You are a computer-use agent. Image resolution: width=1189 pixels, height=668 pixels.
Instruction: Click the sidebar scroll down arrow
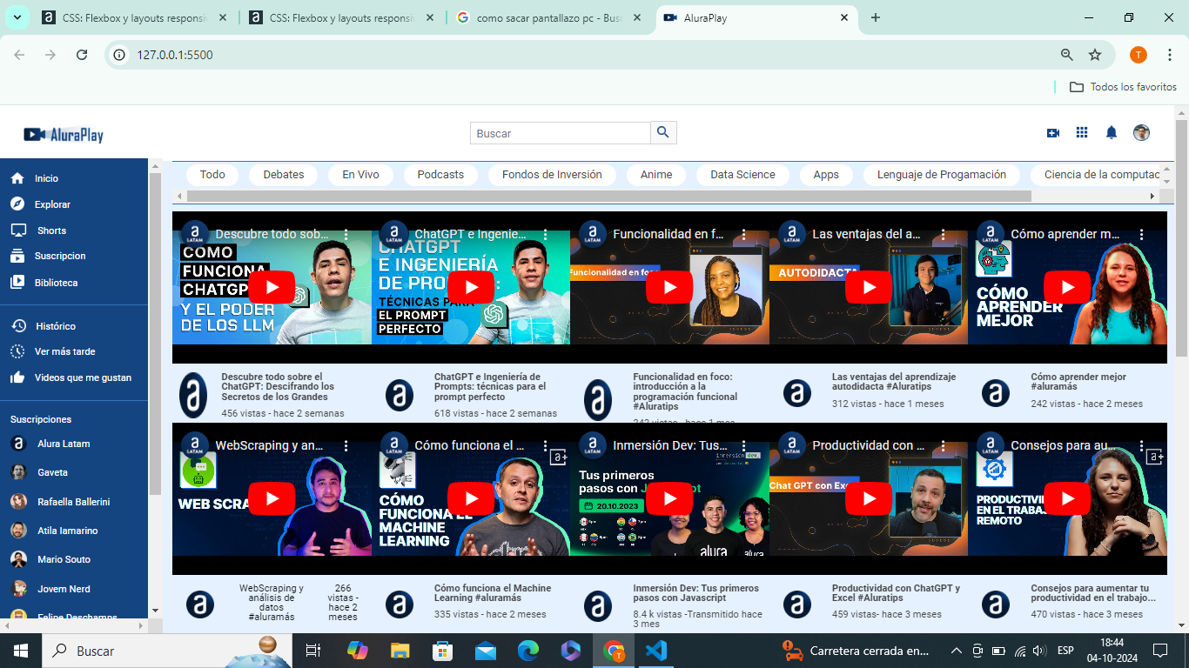[x=155, y=611]
